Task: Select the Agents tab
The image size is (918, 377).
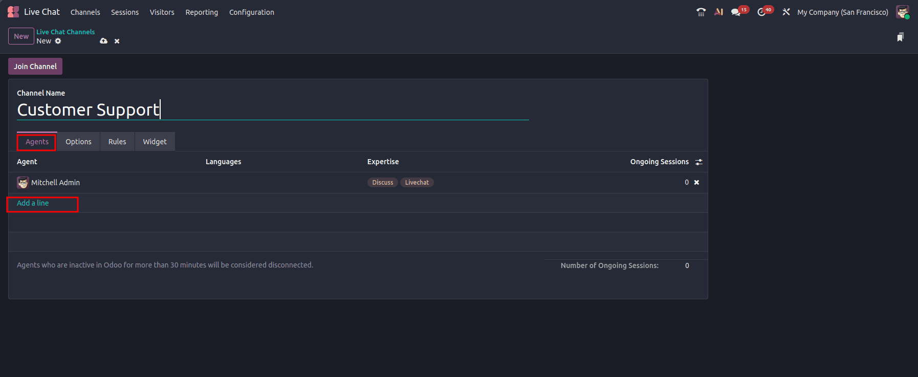Action: pos(37,142)
